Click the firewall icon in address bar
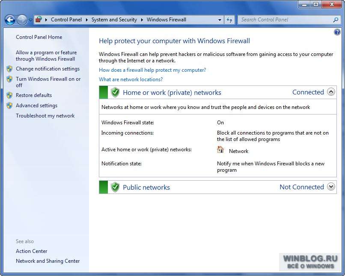 tap(39, 20)
